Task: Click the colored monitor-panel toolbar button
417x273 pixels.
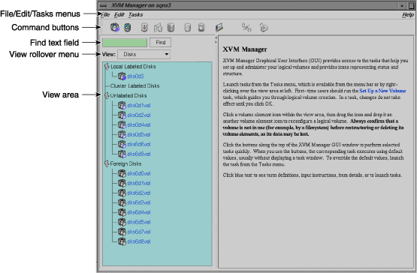Action: (x=219, y=27)
